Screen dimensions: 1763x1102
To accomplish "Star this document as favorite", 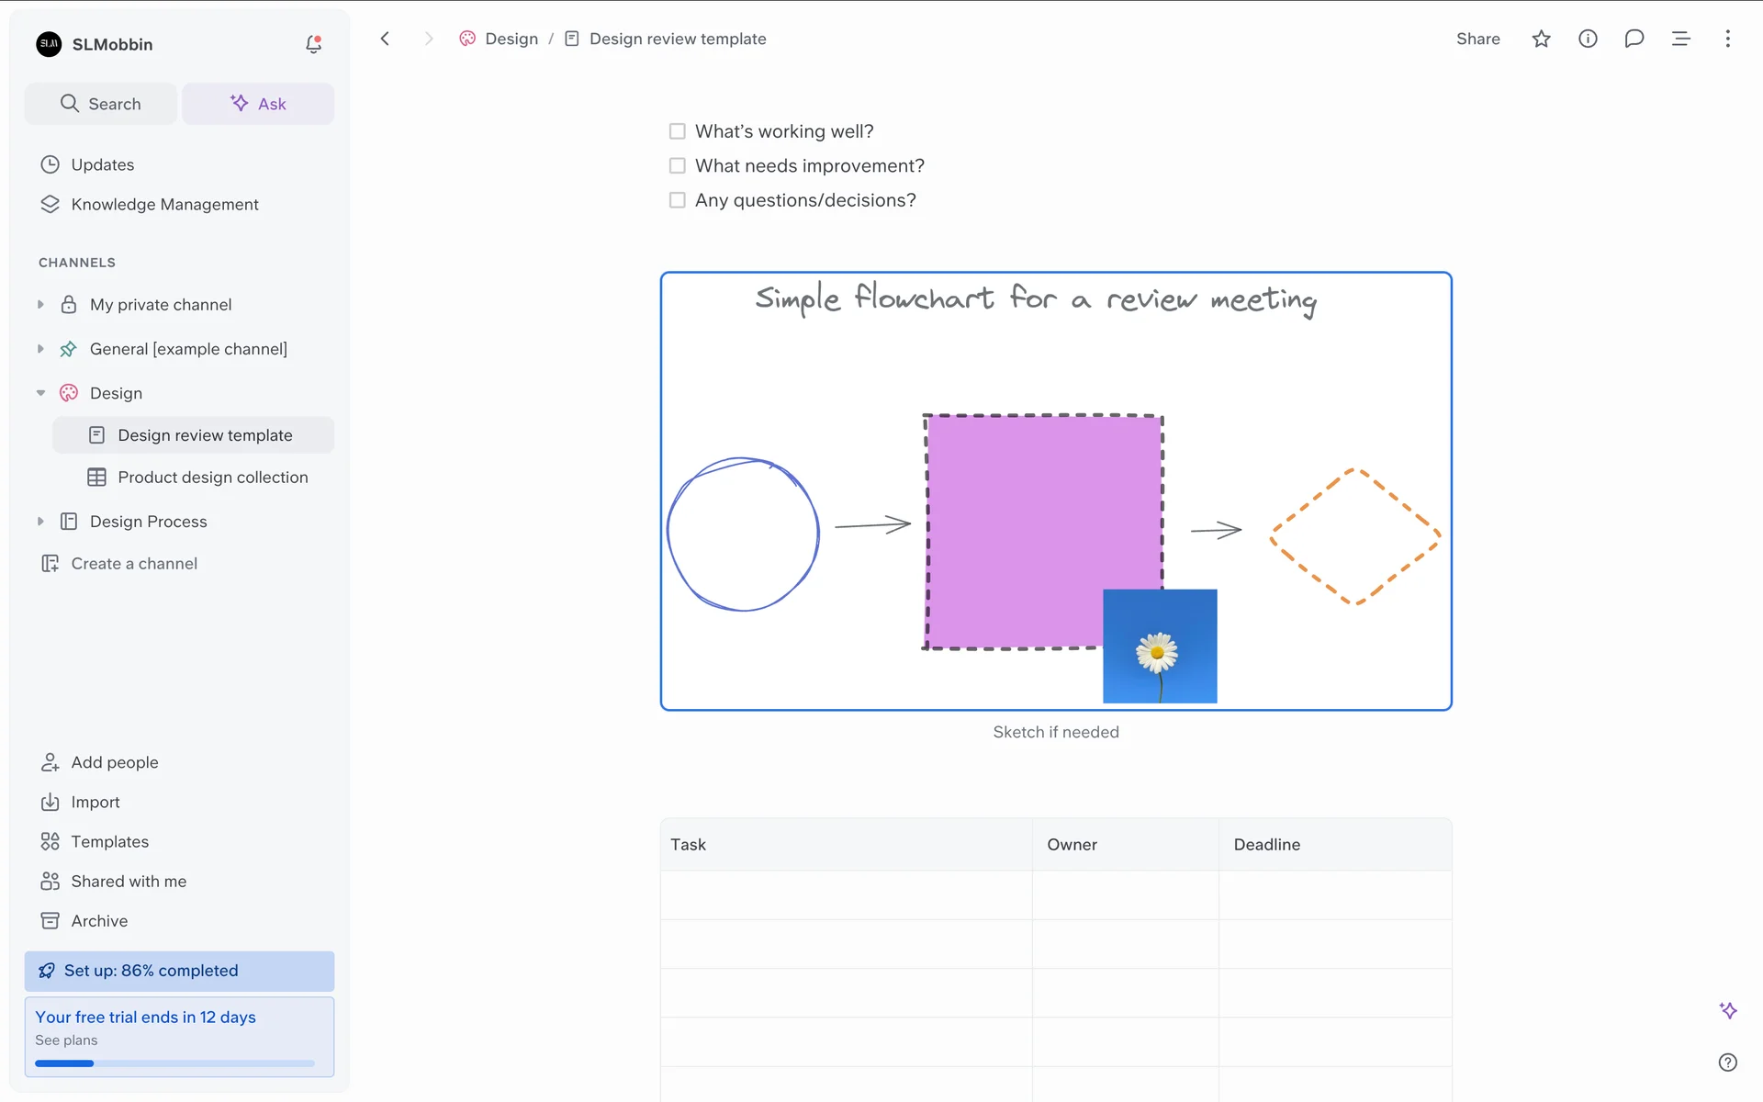I will click(1541, 39).
